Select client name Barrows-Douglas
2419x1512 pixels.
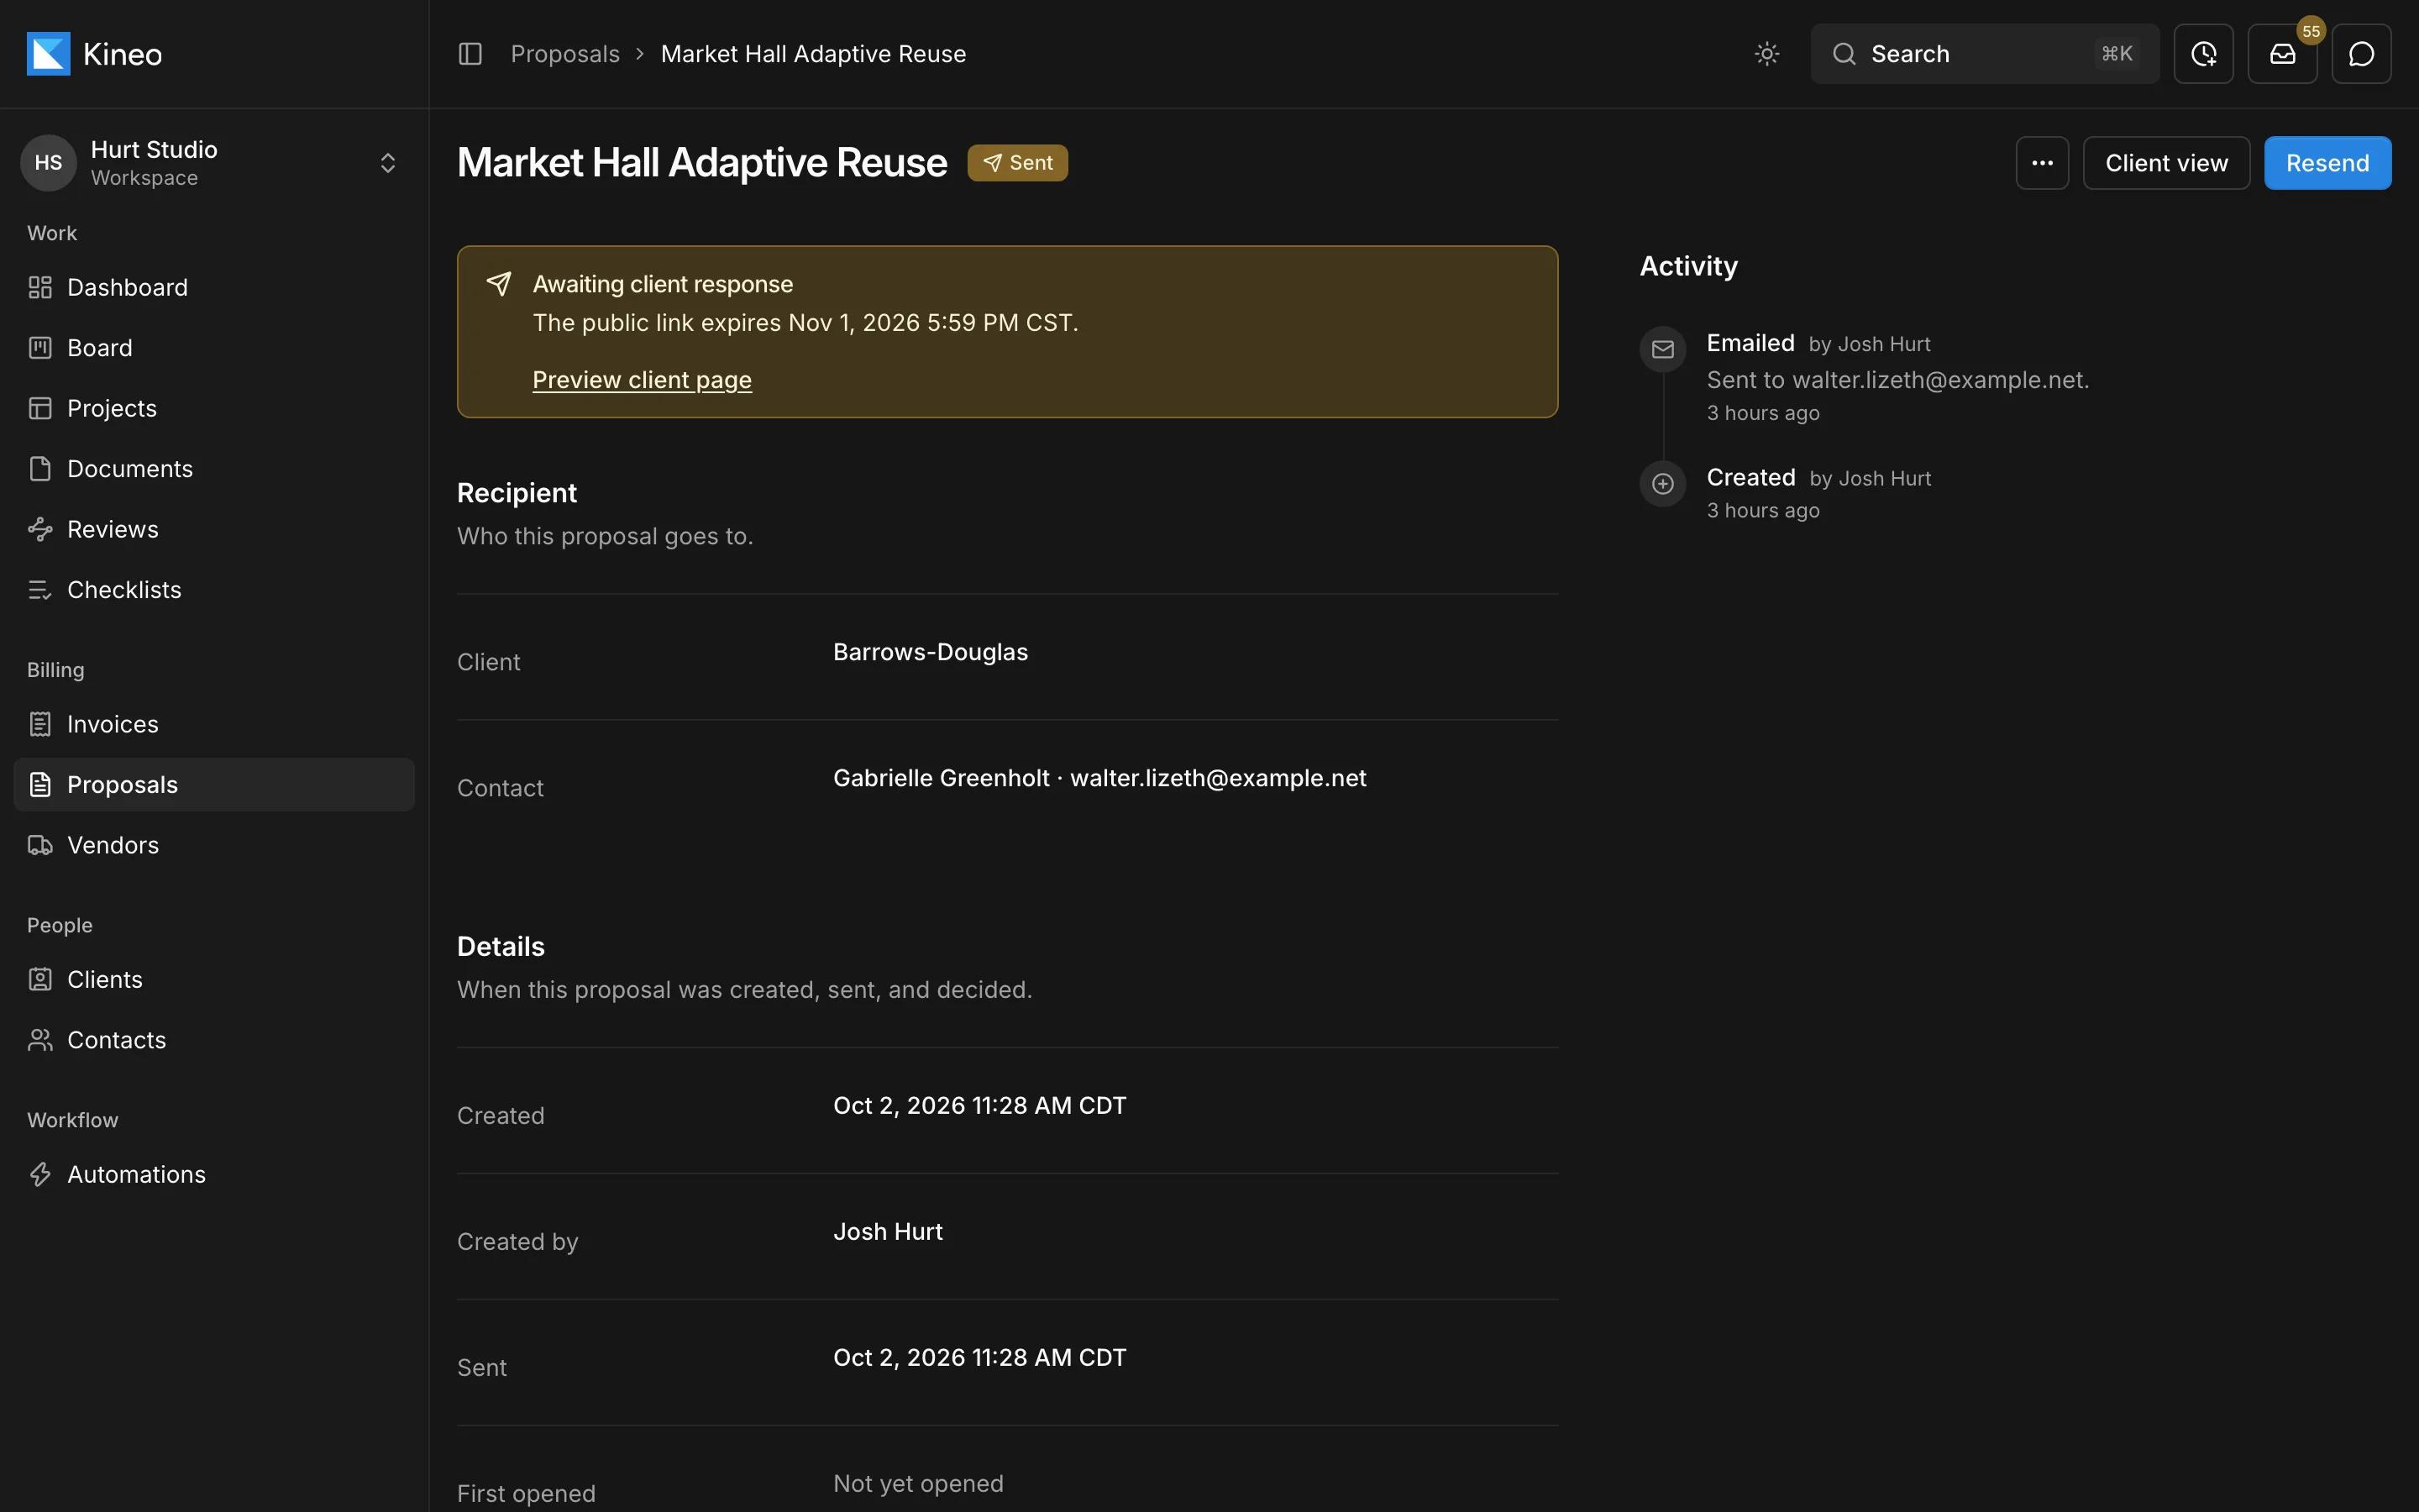click(931, 652)
